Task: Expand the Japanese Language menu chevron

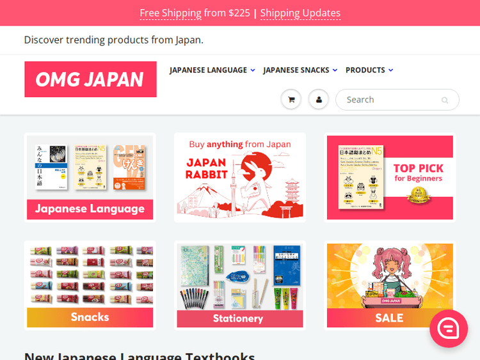Action: [253, 70]
